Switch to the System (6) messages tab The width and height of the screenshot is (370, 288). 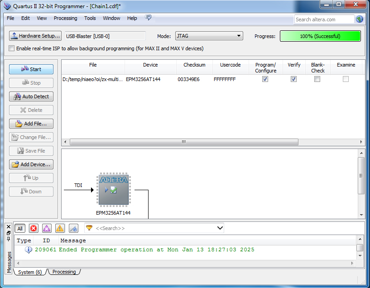click(30, 272)
